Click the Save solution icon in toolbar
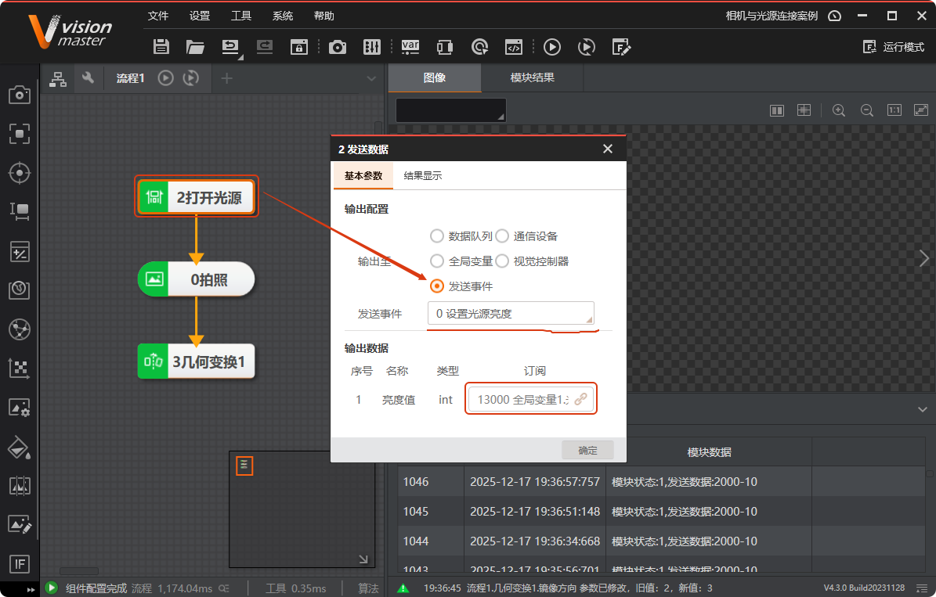936x597 pixels. coord(161,46)
